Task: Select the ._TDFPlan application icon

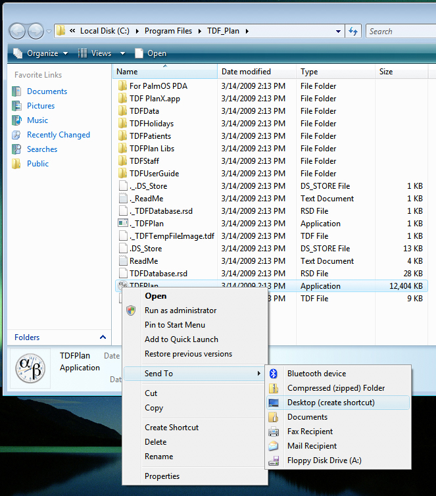Action: (123, 223)
